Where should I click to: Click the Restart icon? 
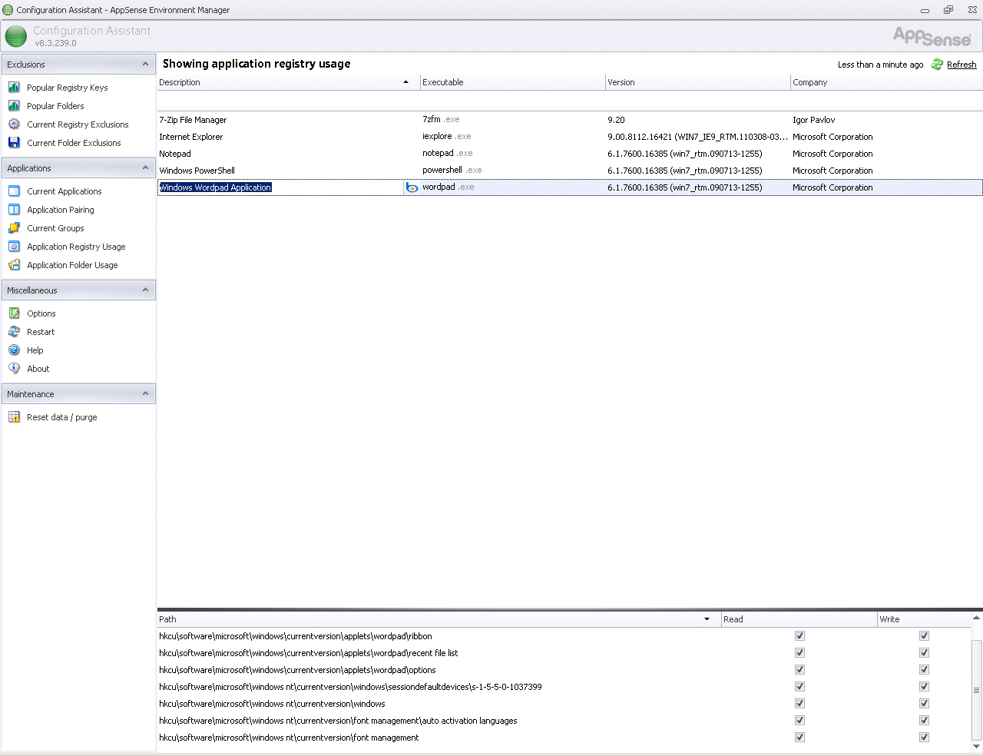(14, 331)
